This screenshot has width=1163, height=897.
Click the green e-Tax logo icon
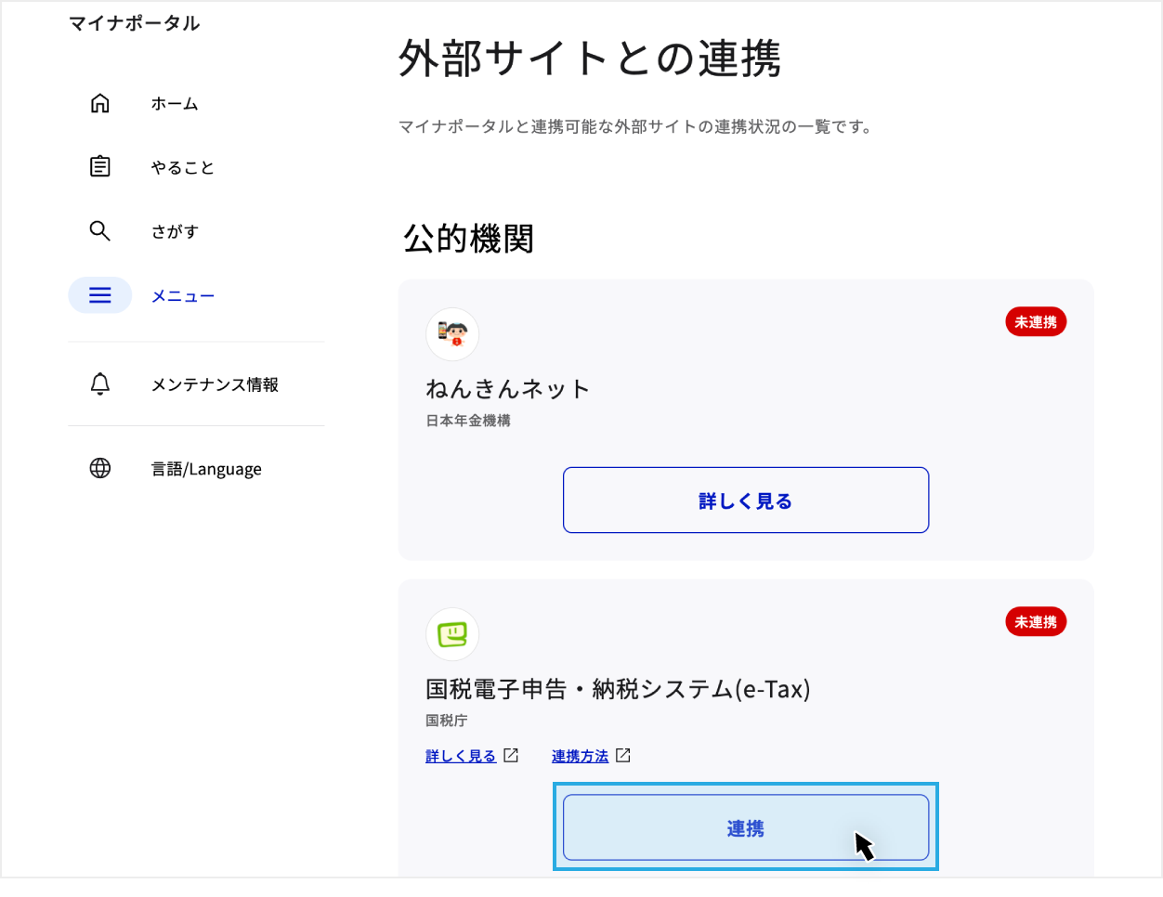452,634
